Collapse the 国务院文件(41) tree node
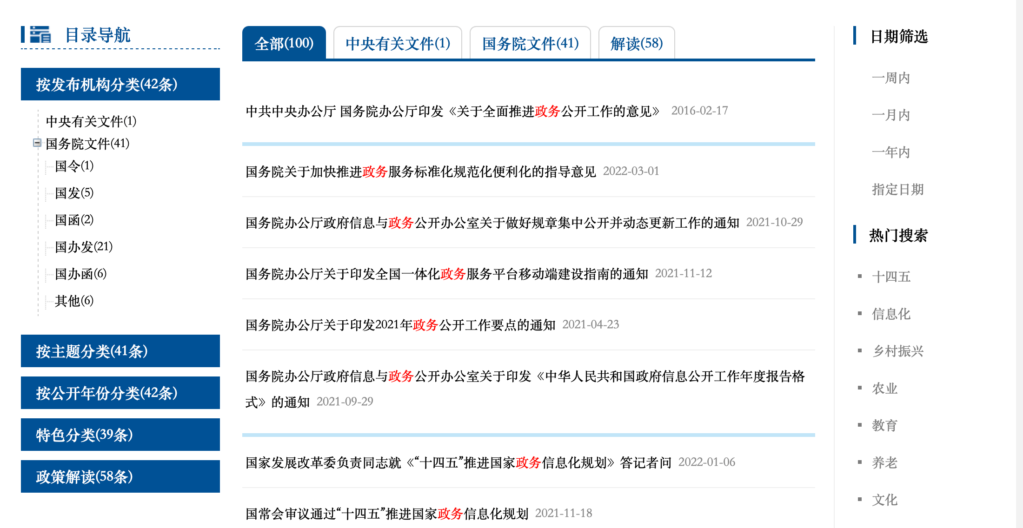This screenshot has height=528, width=1023. (37, 143)
